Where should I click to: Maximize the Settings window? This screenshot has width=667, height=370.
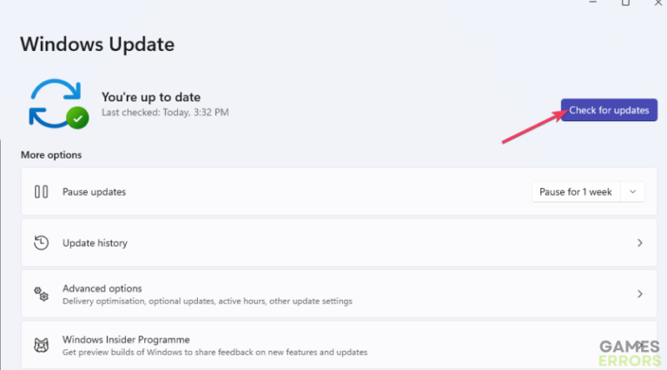[625, 3]
